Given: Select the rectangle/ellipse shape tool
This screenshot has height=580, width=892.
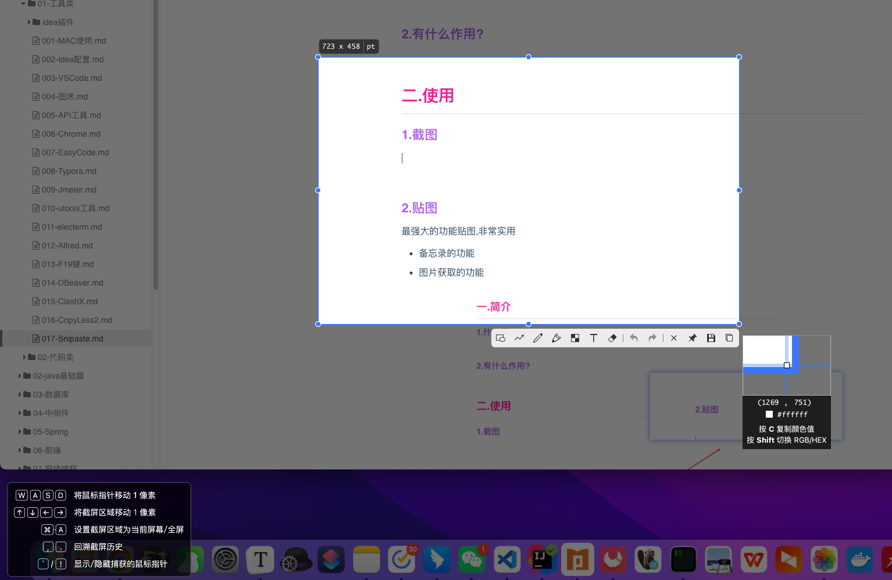Looking at the screenshot, I should click(501, 338).
